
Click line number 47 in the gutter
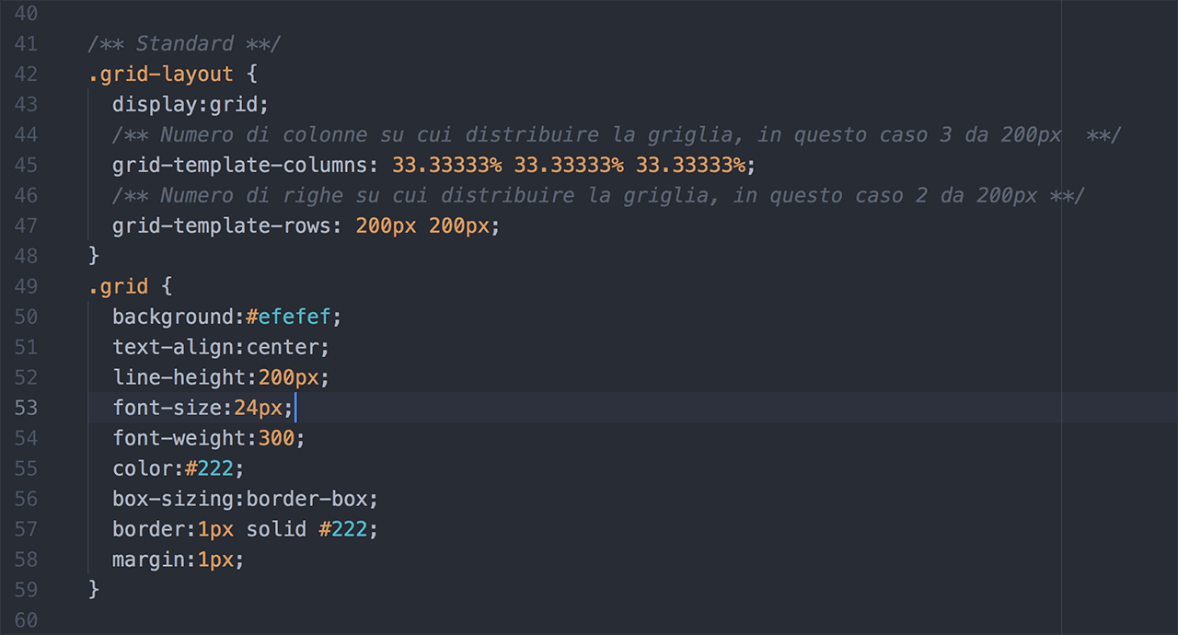[27, 225]
